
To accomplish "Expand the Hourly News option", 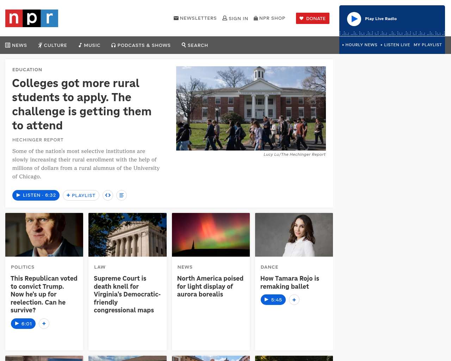I will [360, 45].
